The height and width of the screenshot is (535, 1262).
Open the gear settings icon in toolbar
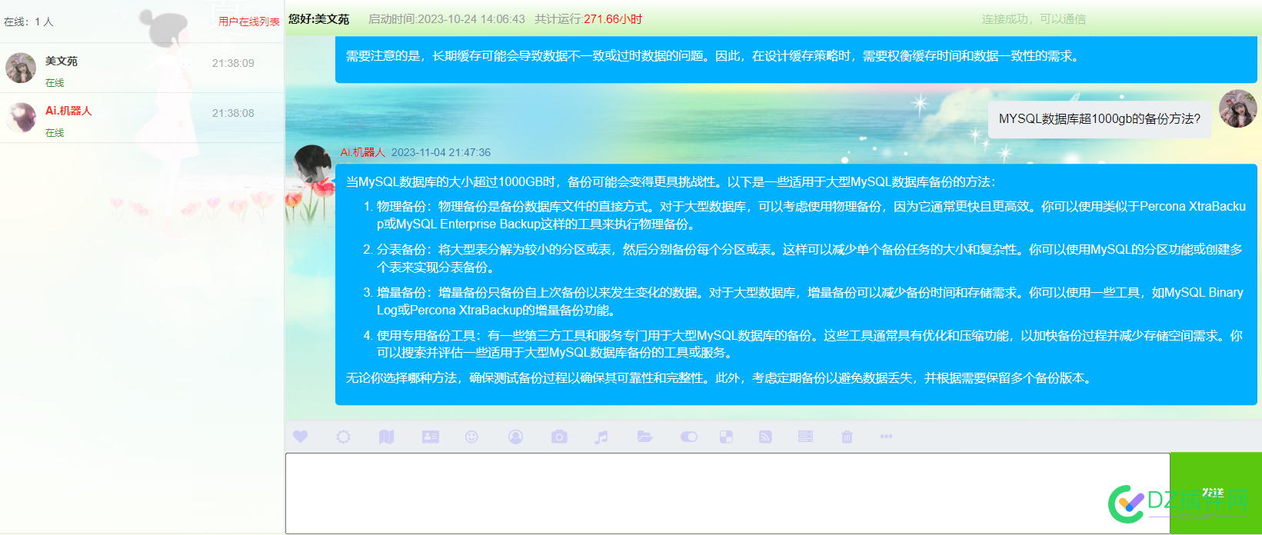(x=343, y=437)
